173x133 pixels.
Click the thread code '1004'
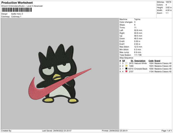(x=151, y=63)
